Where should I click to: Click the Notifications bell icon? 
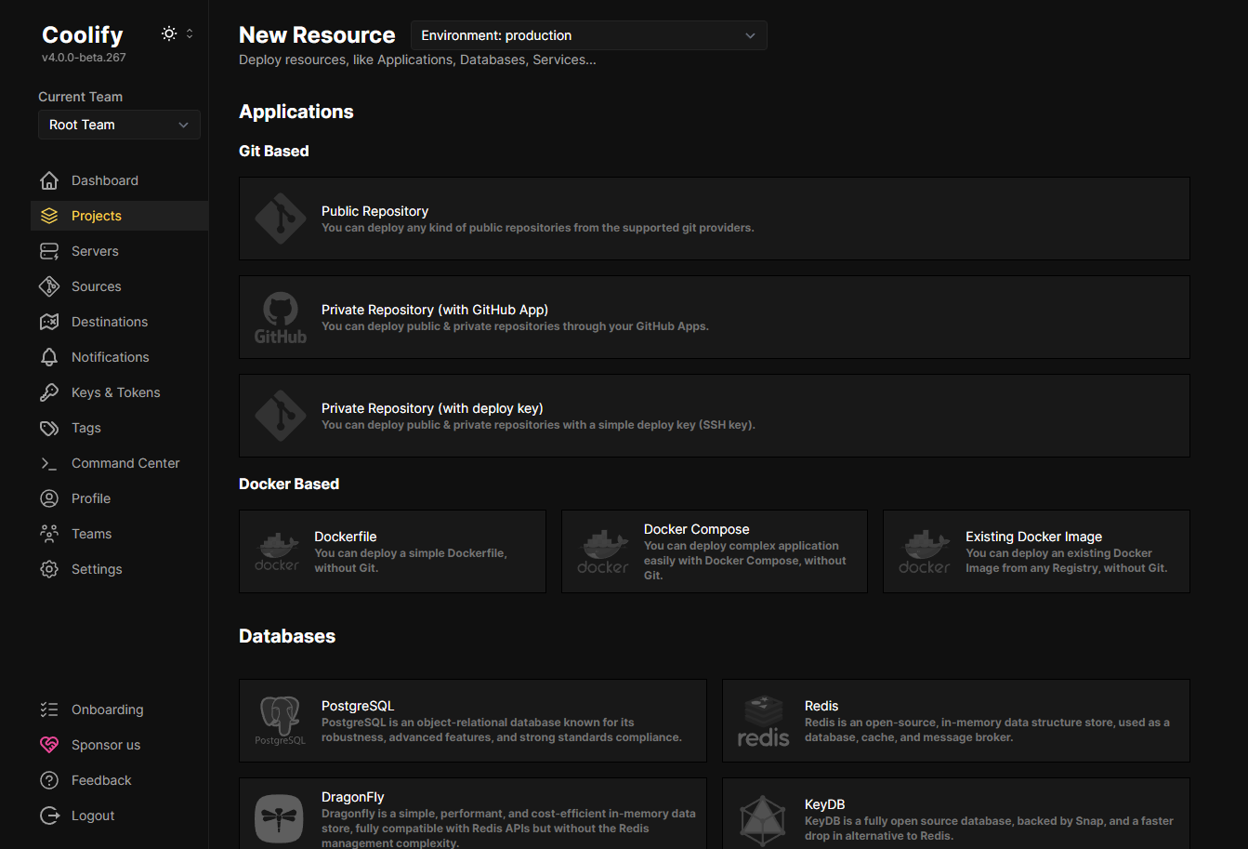[x=49, y=357]
